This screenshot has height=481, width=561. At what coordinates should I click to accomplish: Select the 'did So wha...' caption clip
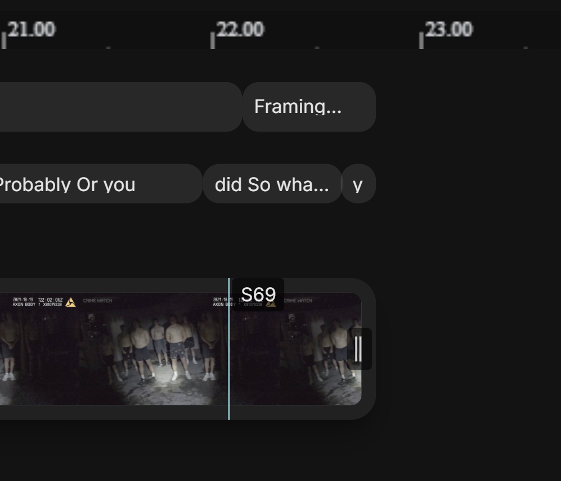click(272, 184)
